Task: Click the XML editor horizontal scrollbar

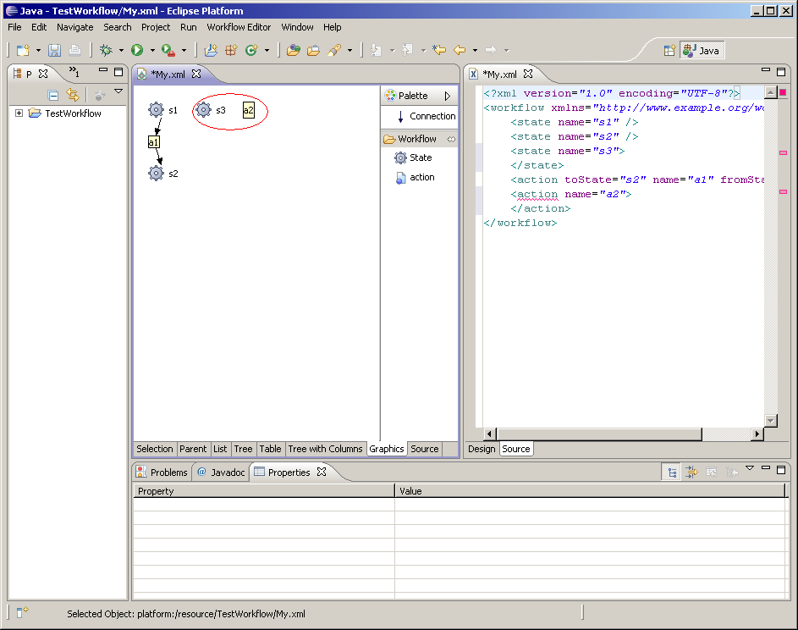Action: click(600, 434)
